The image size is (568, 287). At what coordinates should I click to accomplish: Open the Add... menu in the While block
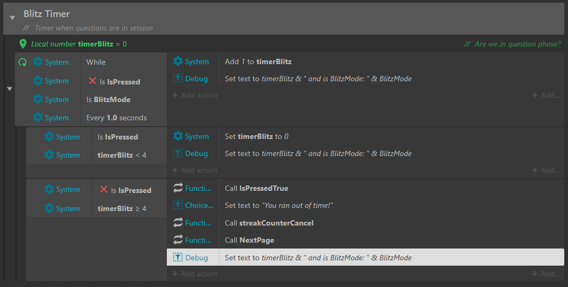pos(546,95)
